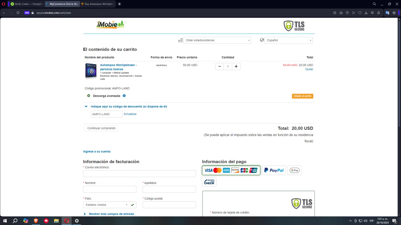Screen dimensions: 401x225
Task: Click the Código postal field
Action: coord(169,205)
